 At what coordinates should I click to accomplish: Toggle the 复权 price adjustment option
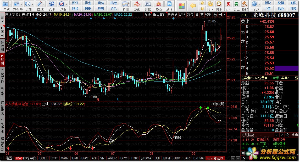click(x=190, y=15)
